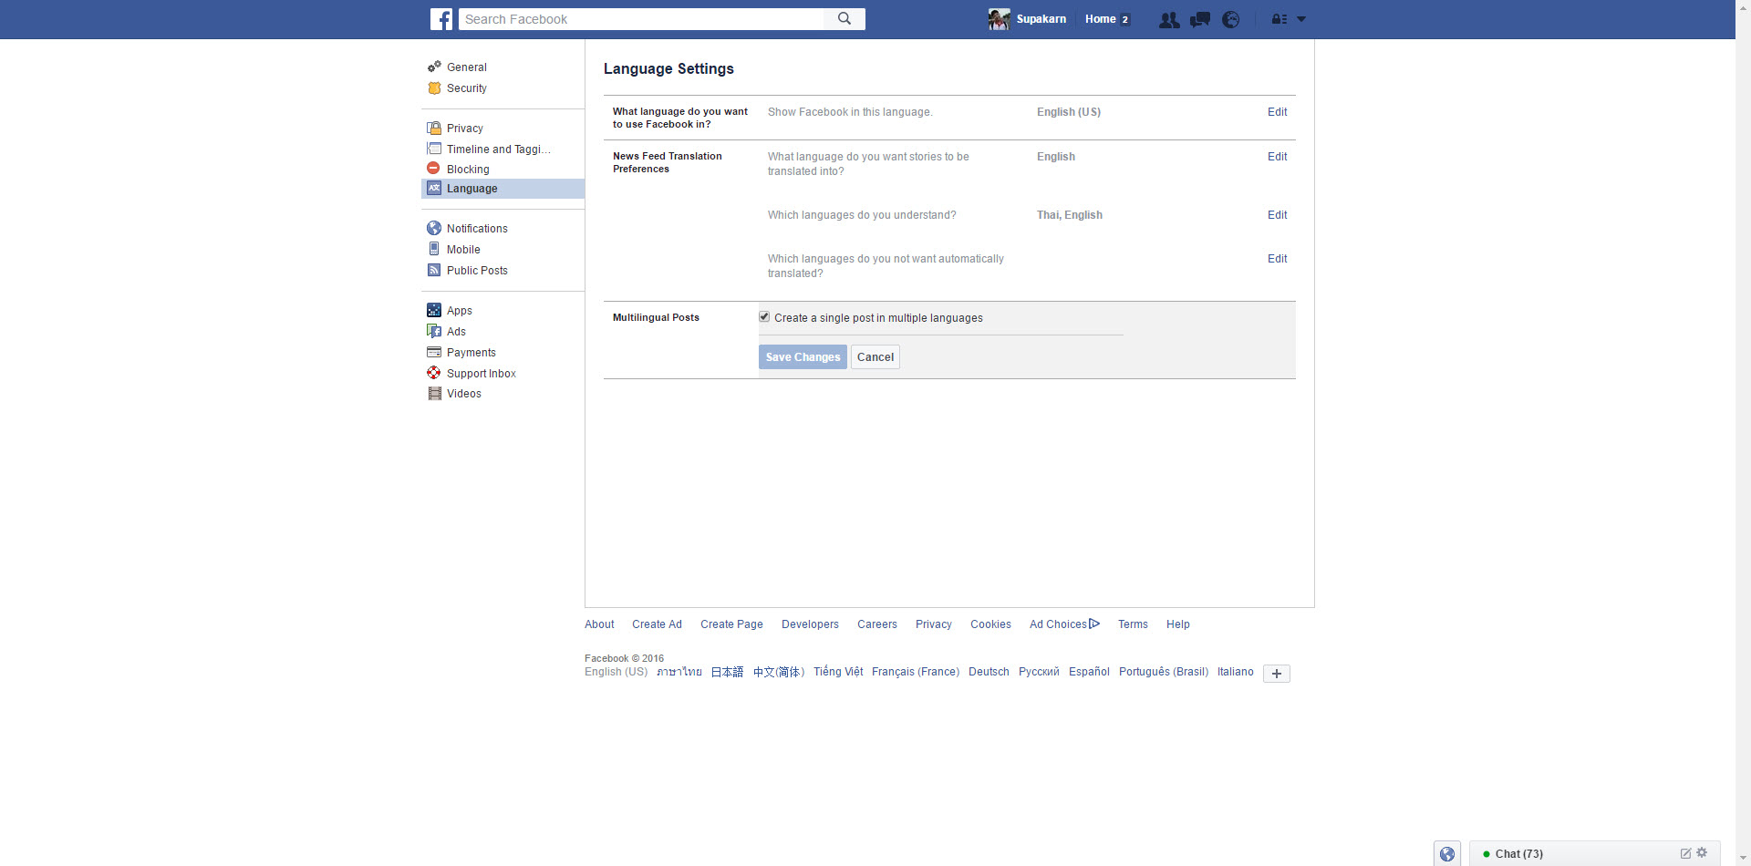1751x866 pixels.
Task: Click the Careers footer link
Action: pyautogui.click(x=877, y=624)
